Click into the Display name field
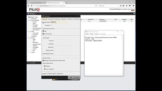The image size is (162, 91). pos(63,50)
